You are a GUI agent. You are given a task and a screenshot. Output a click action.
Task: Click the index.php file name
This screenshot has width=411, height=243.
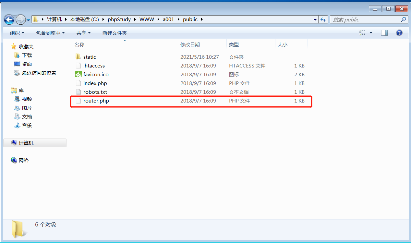click(x=95, y=83)
